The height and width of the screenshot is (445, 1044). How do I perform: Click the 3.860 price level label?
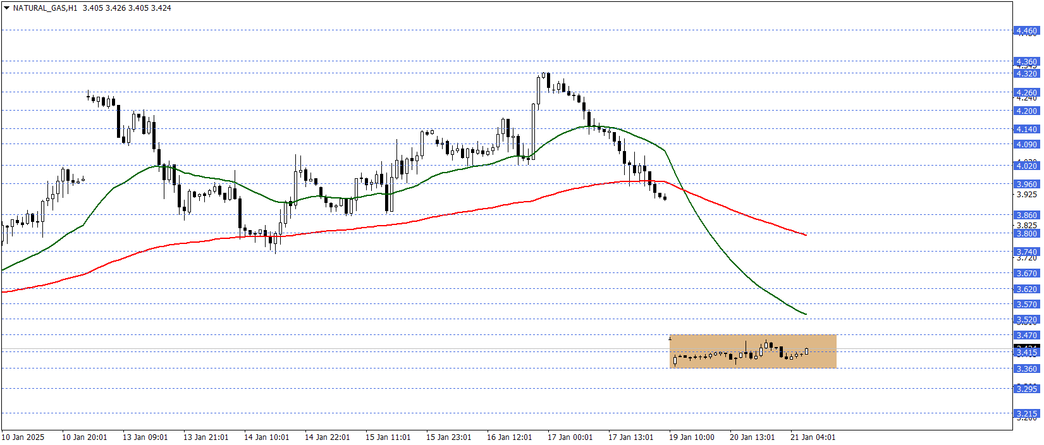pyautogui.click(x=1026, y=215)
